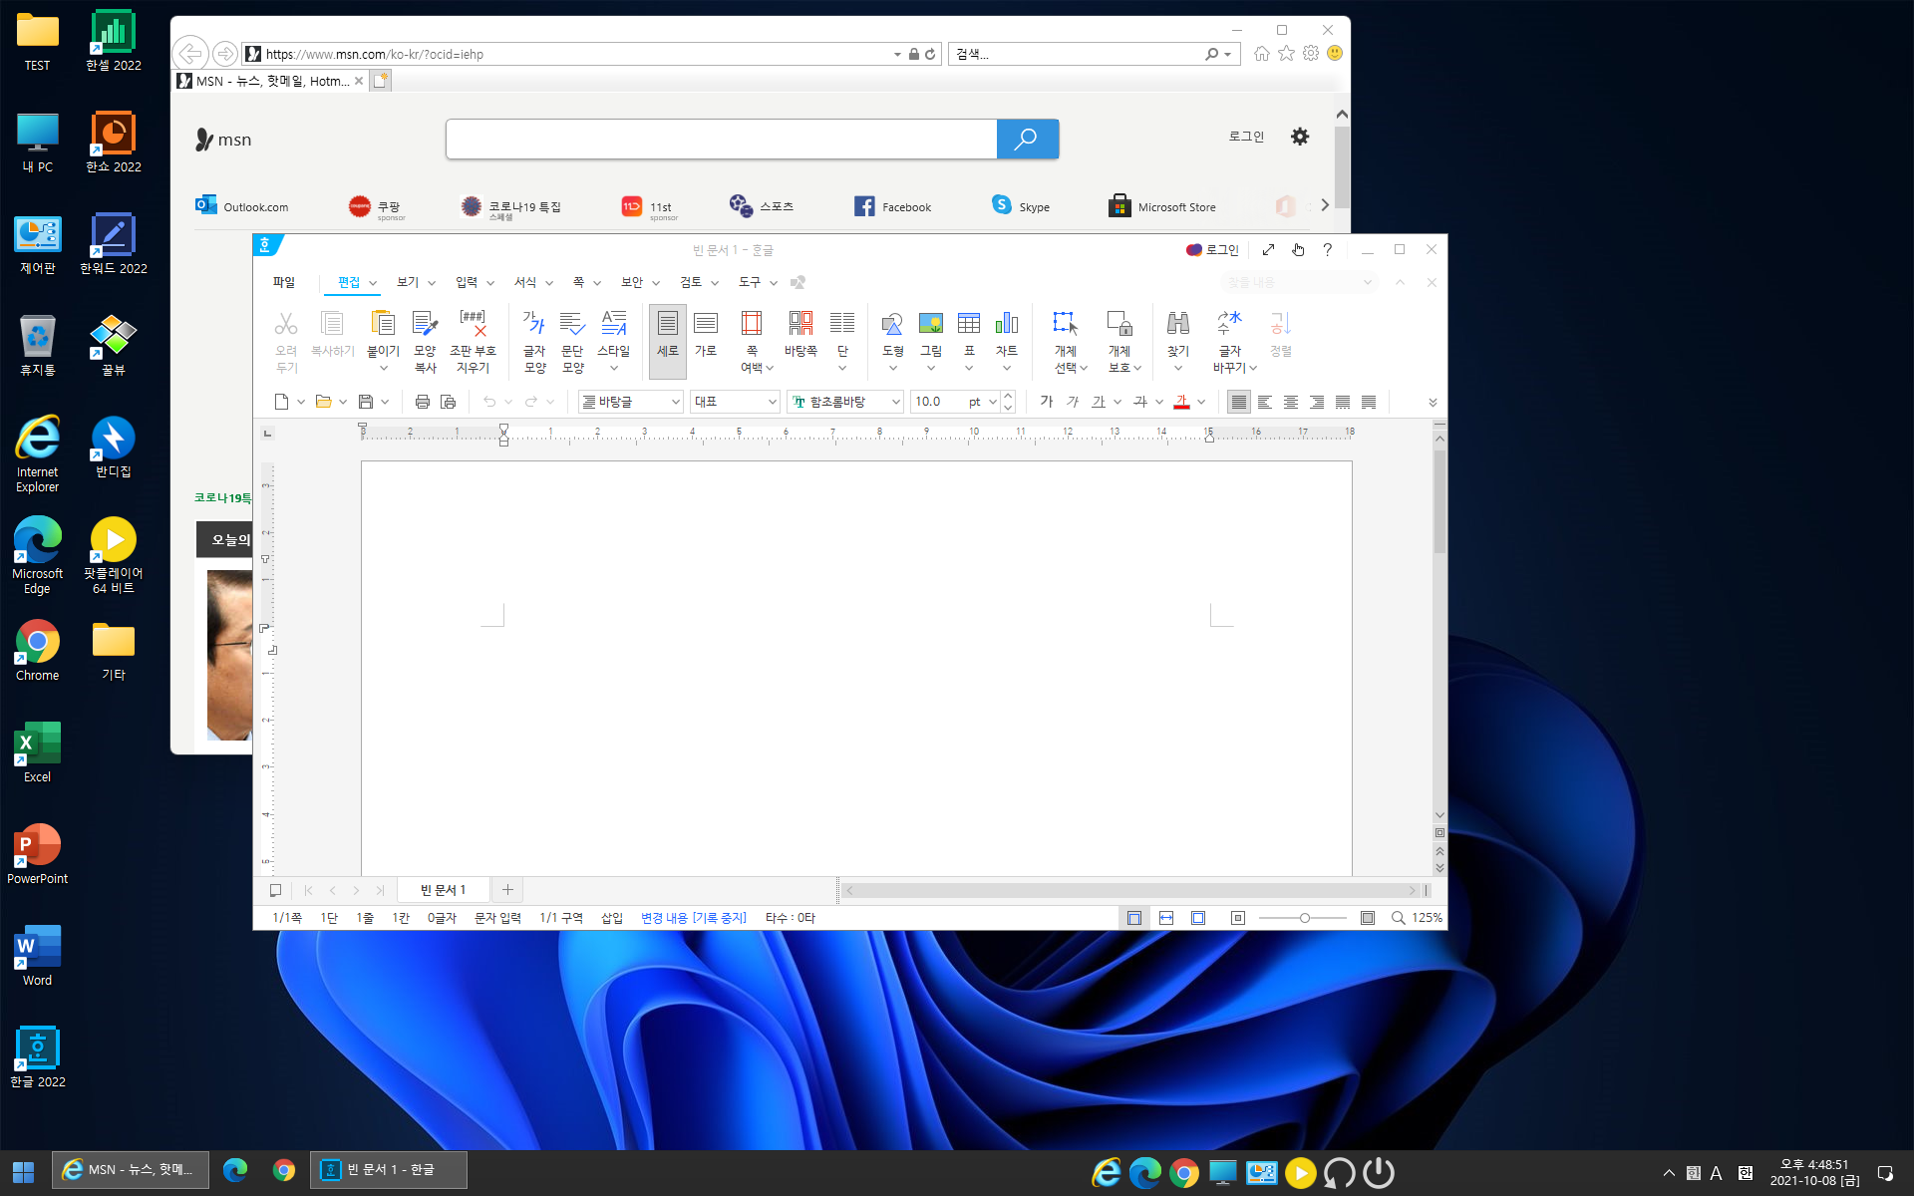
Task: Insert a chart with 차트
Action: coord(1007,323)
